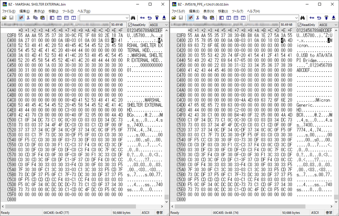The image size is (339, 216).
Task: Open ファイル(F) menu in MARSHAL SHELTER window
Action: tap(9, 11)
